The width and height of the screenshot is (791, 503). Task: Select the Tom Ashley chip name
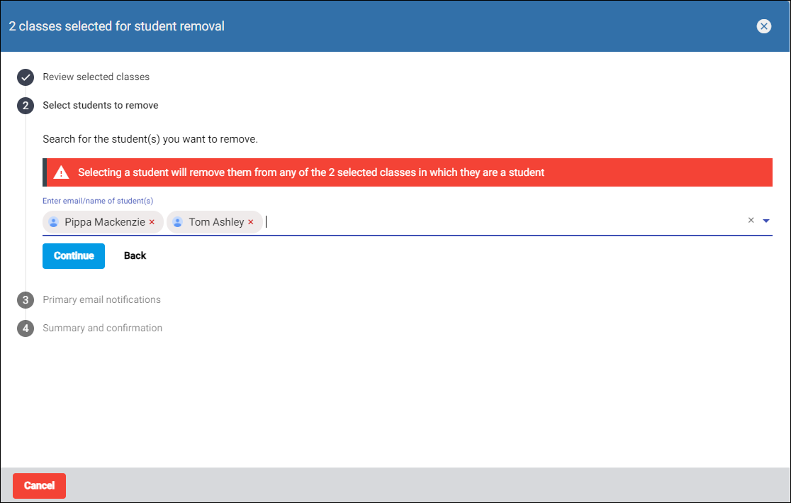click(x=216, y=222)
